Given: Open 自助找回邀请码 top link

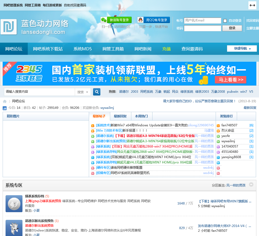Looking at the screenshot, I should (x=75, y=5).
